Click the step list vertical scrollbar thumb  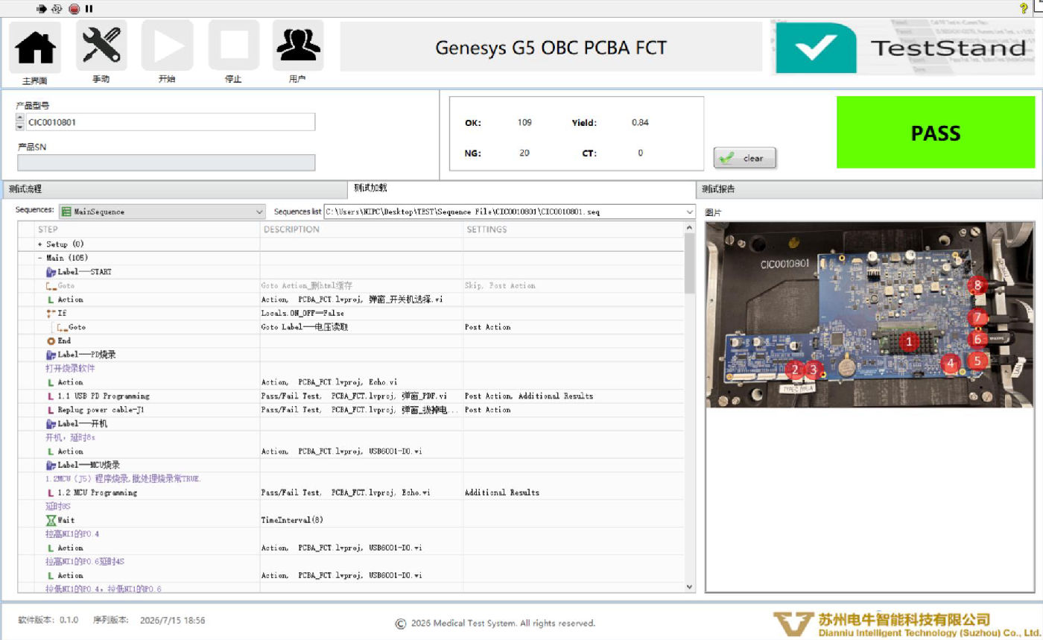[x=689, y=264]
